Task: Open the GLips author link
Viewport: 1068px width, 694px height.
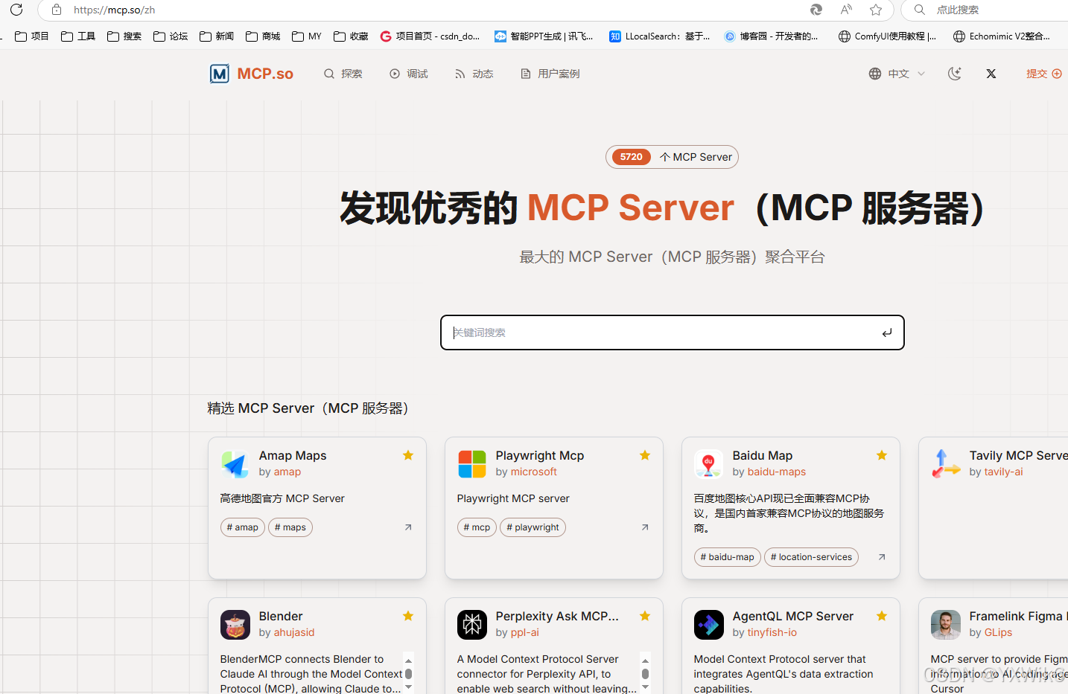Action: point(998,632)
